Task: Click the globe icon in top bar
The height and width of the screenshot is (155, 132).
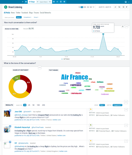Action: pyautogui.click(x=64, y=2)
